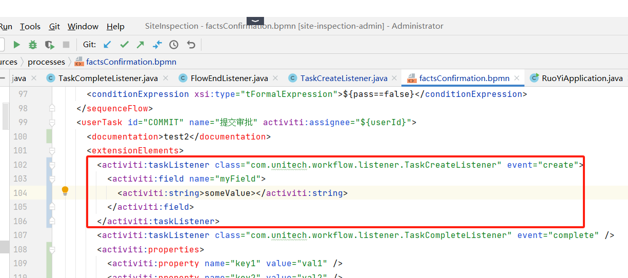Click fold end marker at line 105

(52, 207)
